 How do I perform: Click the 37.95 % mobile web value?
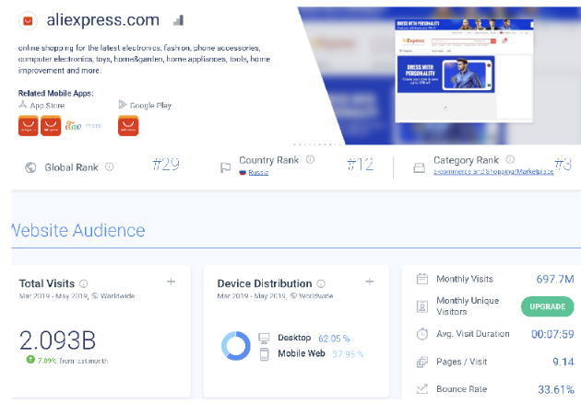(348, 354)
